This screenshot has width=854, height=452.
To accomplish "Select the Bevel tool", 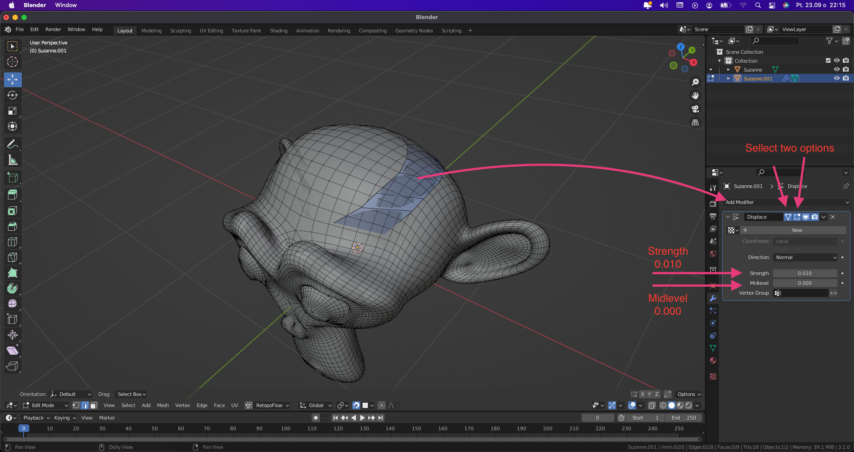I will (12, 226).
